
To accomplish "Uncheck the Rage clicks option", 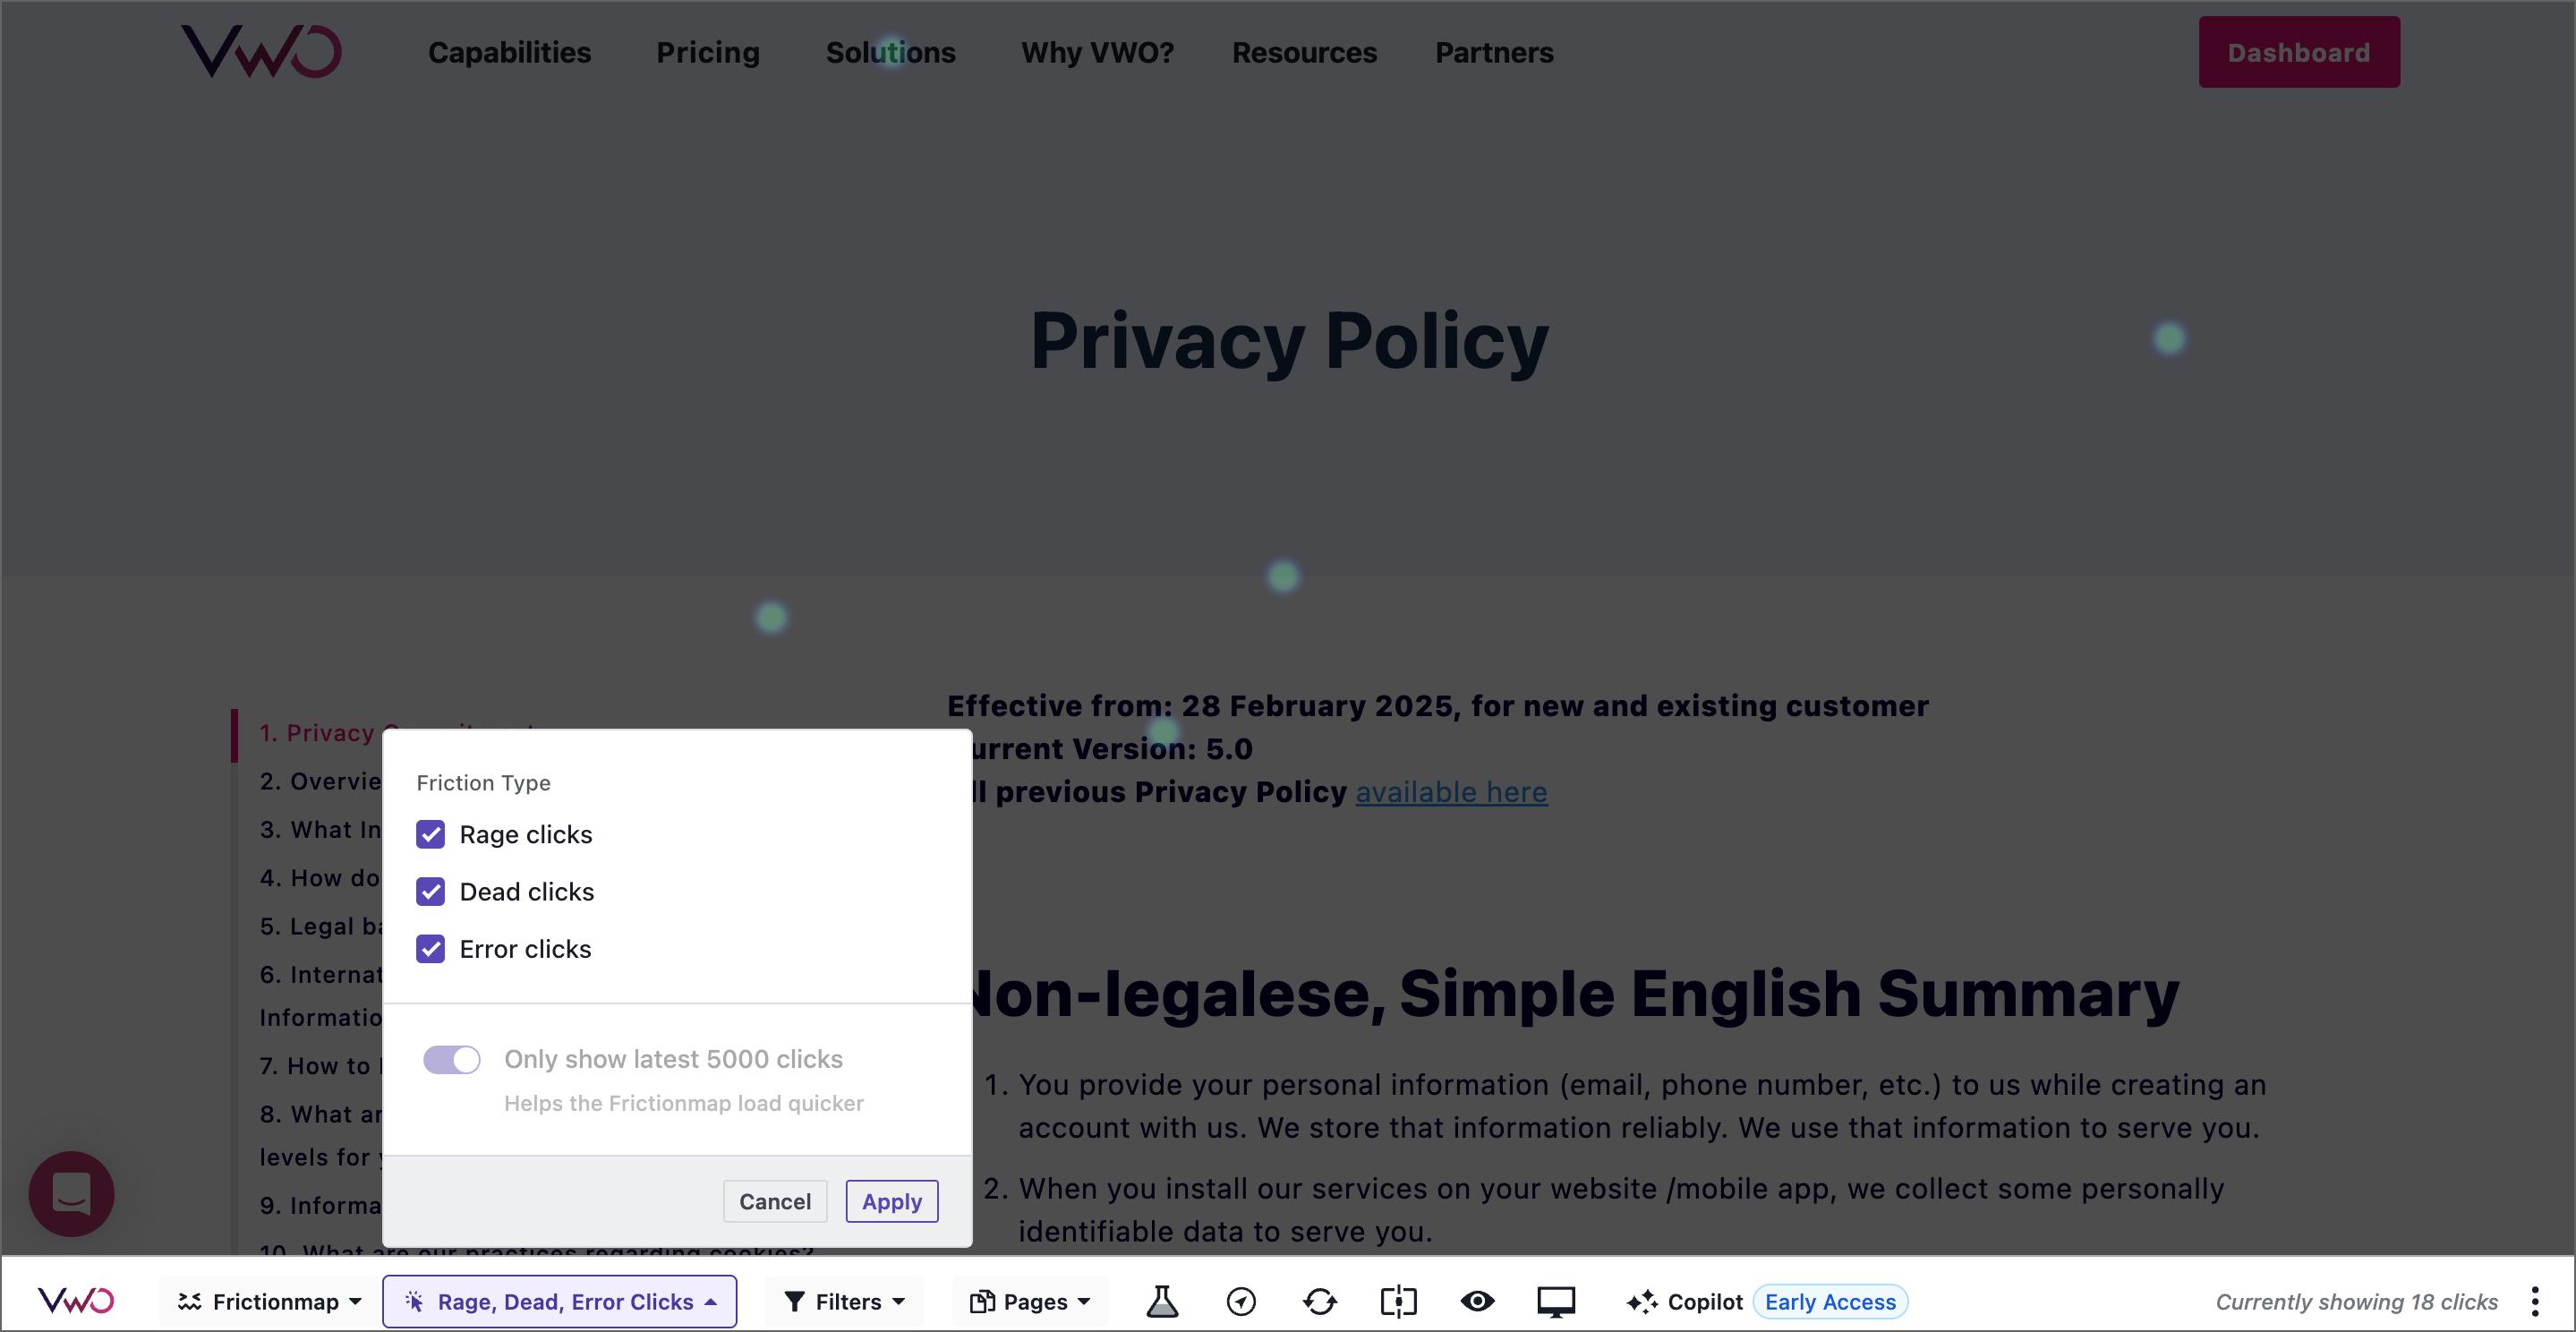I will point(431,834).
